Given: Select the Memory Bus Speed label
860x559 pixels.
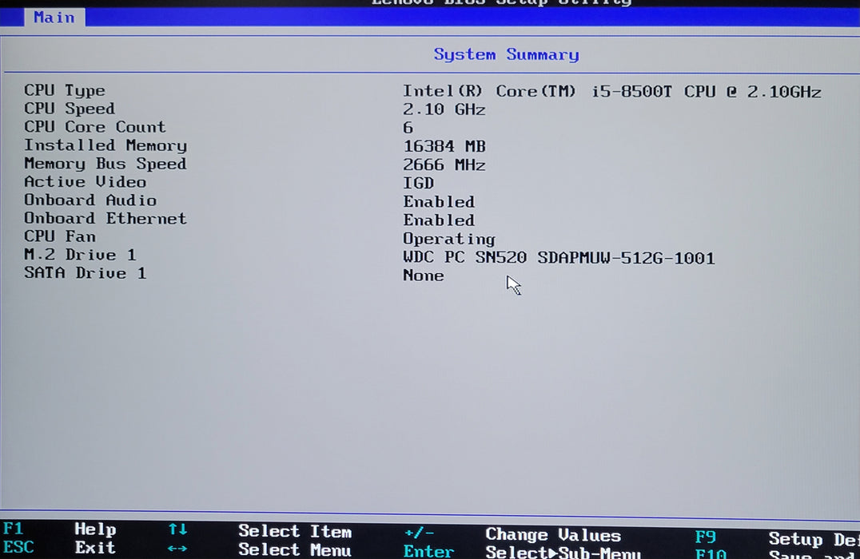Looking at the screenshot, I should click(x=106, y=164).
